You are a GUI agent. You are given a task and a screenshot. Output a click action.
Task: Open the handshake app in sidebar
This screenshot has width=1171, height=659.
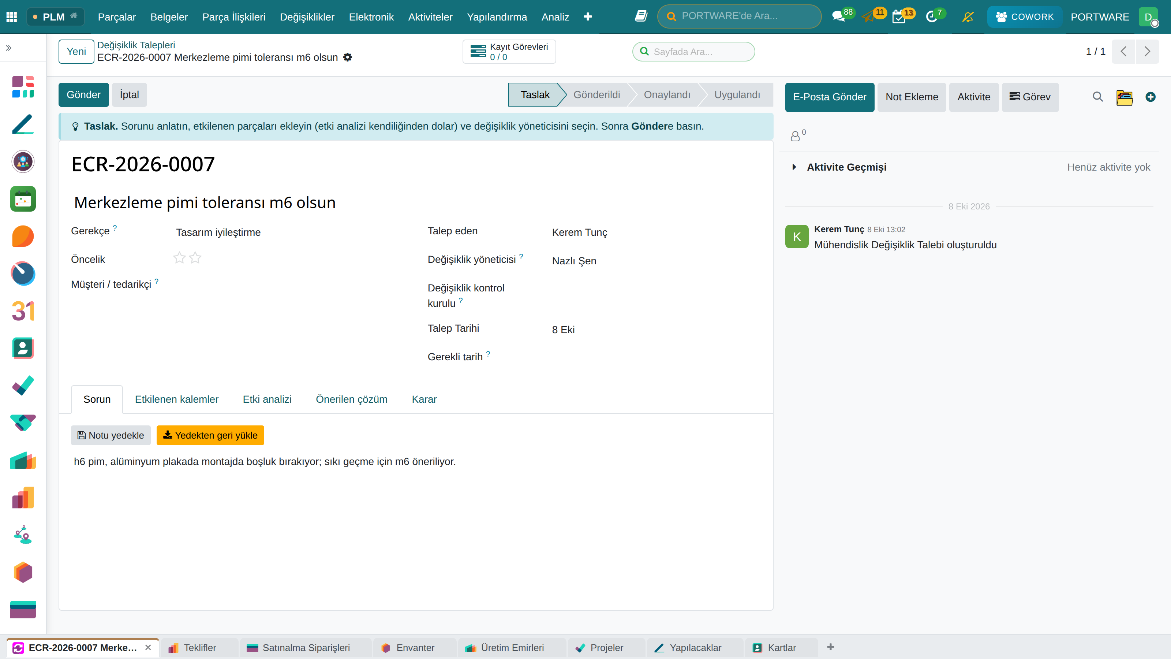click(23, 423)
